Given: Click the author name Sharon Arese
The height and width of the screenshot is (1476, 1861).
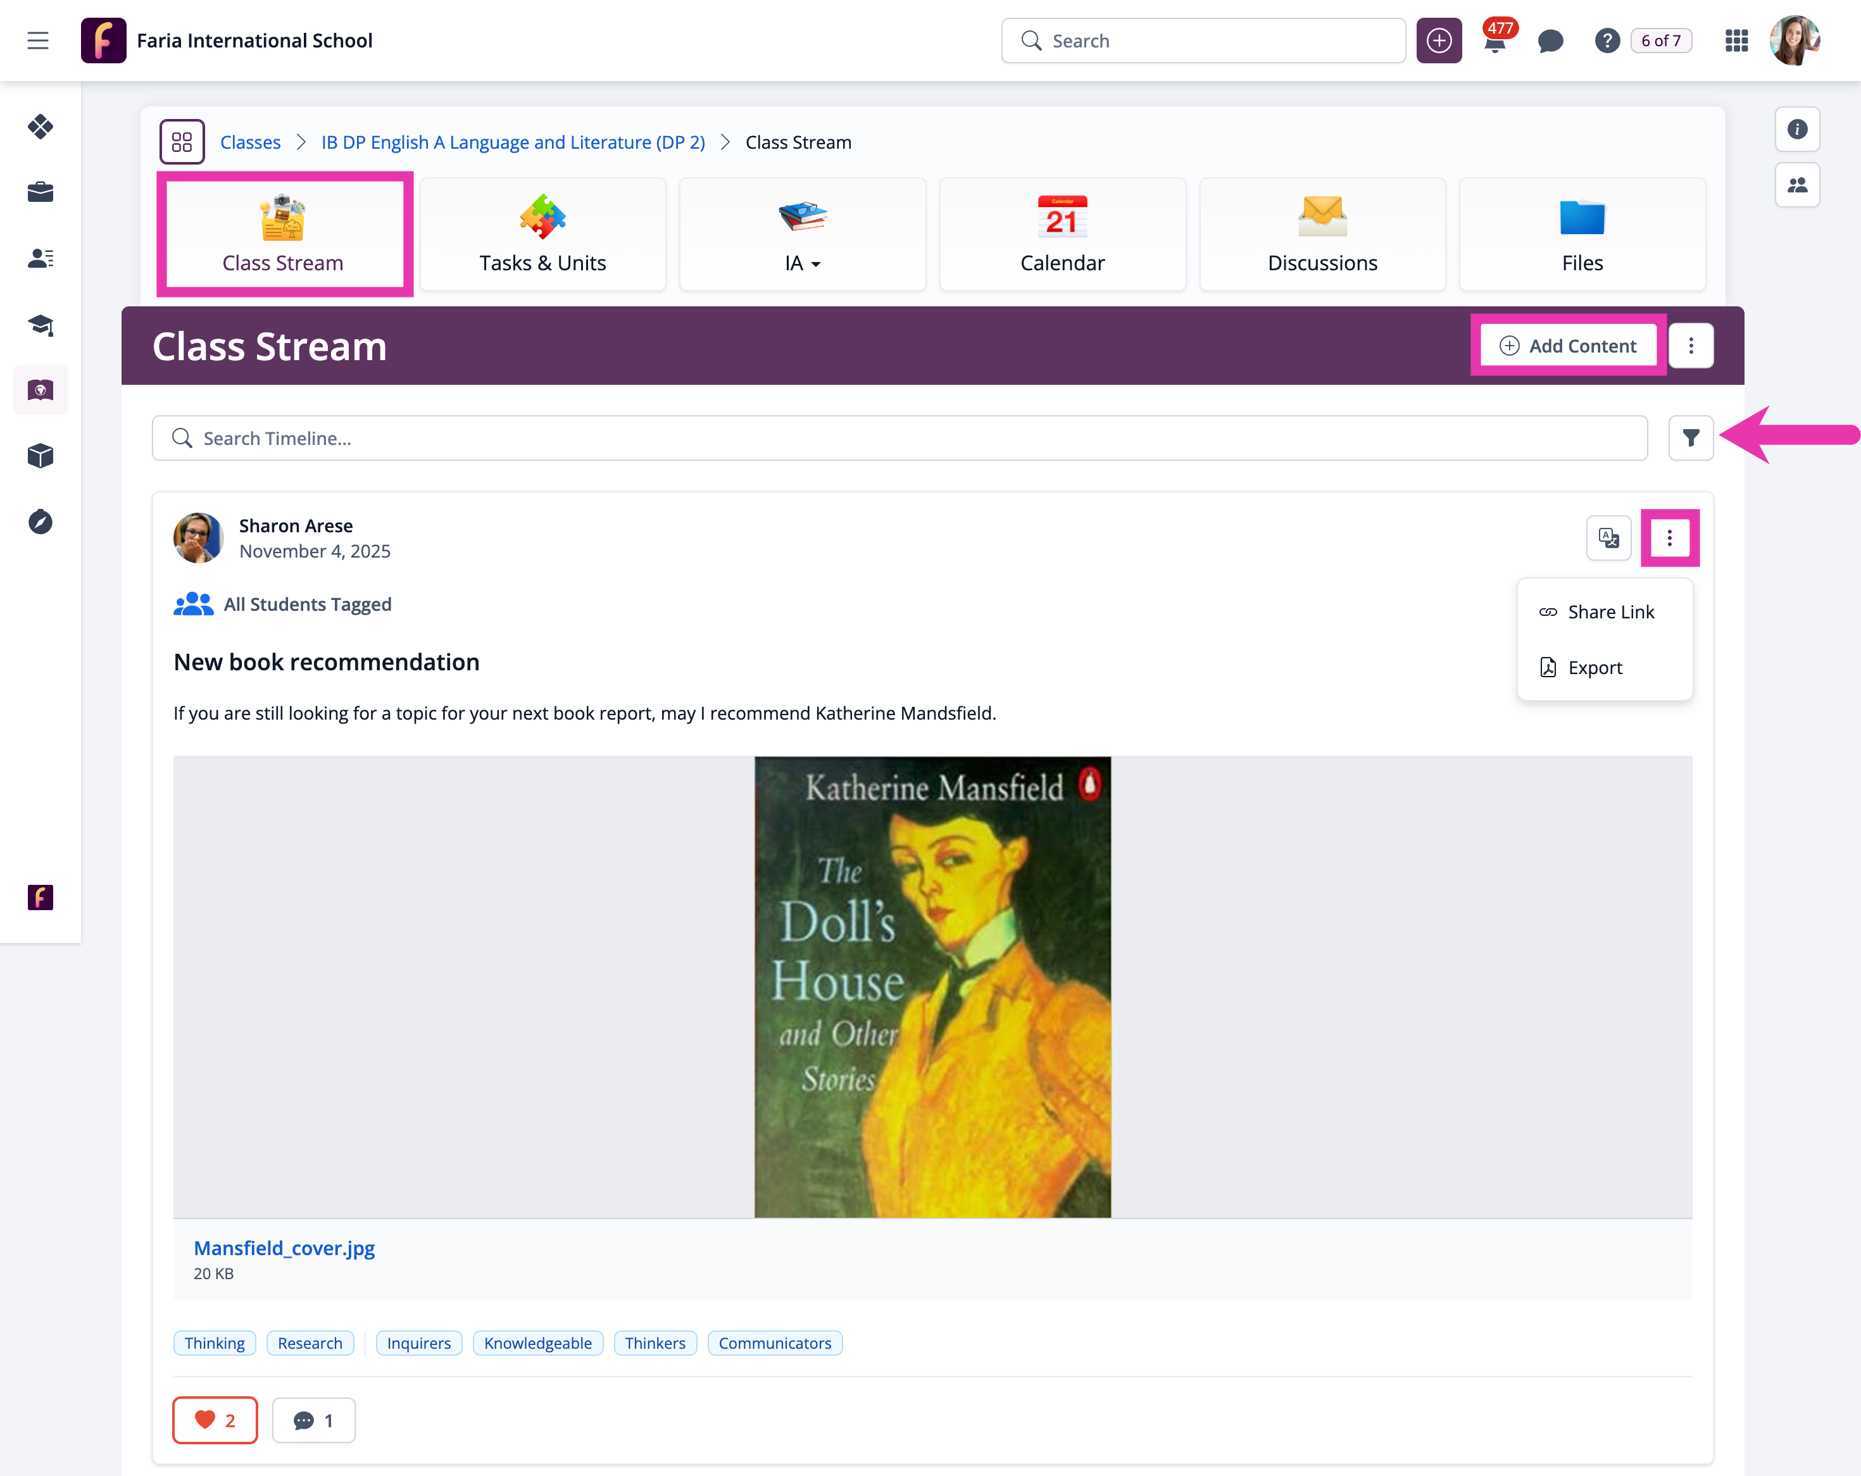Looking at the screenshot, I should pyautogui.click(x=296, y=526).
